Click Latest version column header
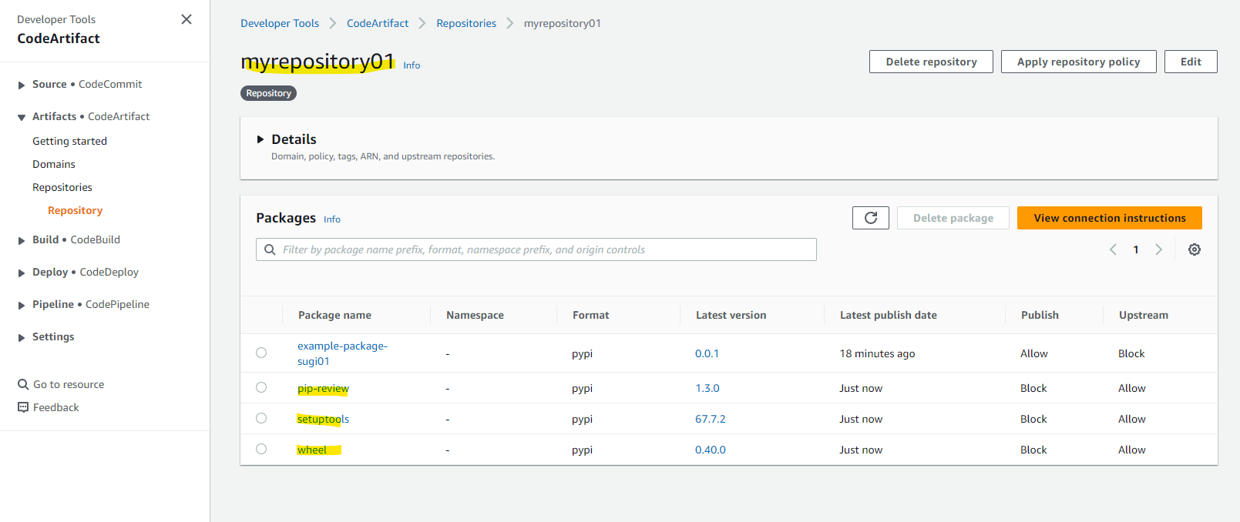Screen dimensions: 1240x522 (x=731, y=315)
